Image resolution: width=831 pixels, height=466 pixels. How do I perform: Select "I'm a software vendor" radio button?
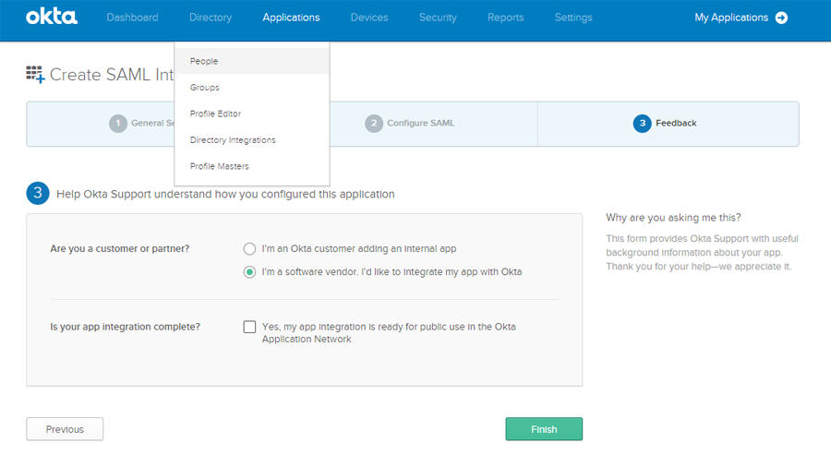pyautogui.click(x=249, y=272)
